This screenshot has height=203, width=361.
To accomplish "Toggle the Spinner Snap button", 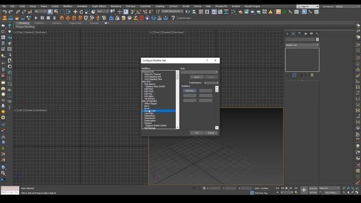I will (x=151, y=11).
